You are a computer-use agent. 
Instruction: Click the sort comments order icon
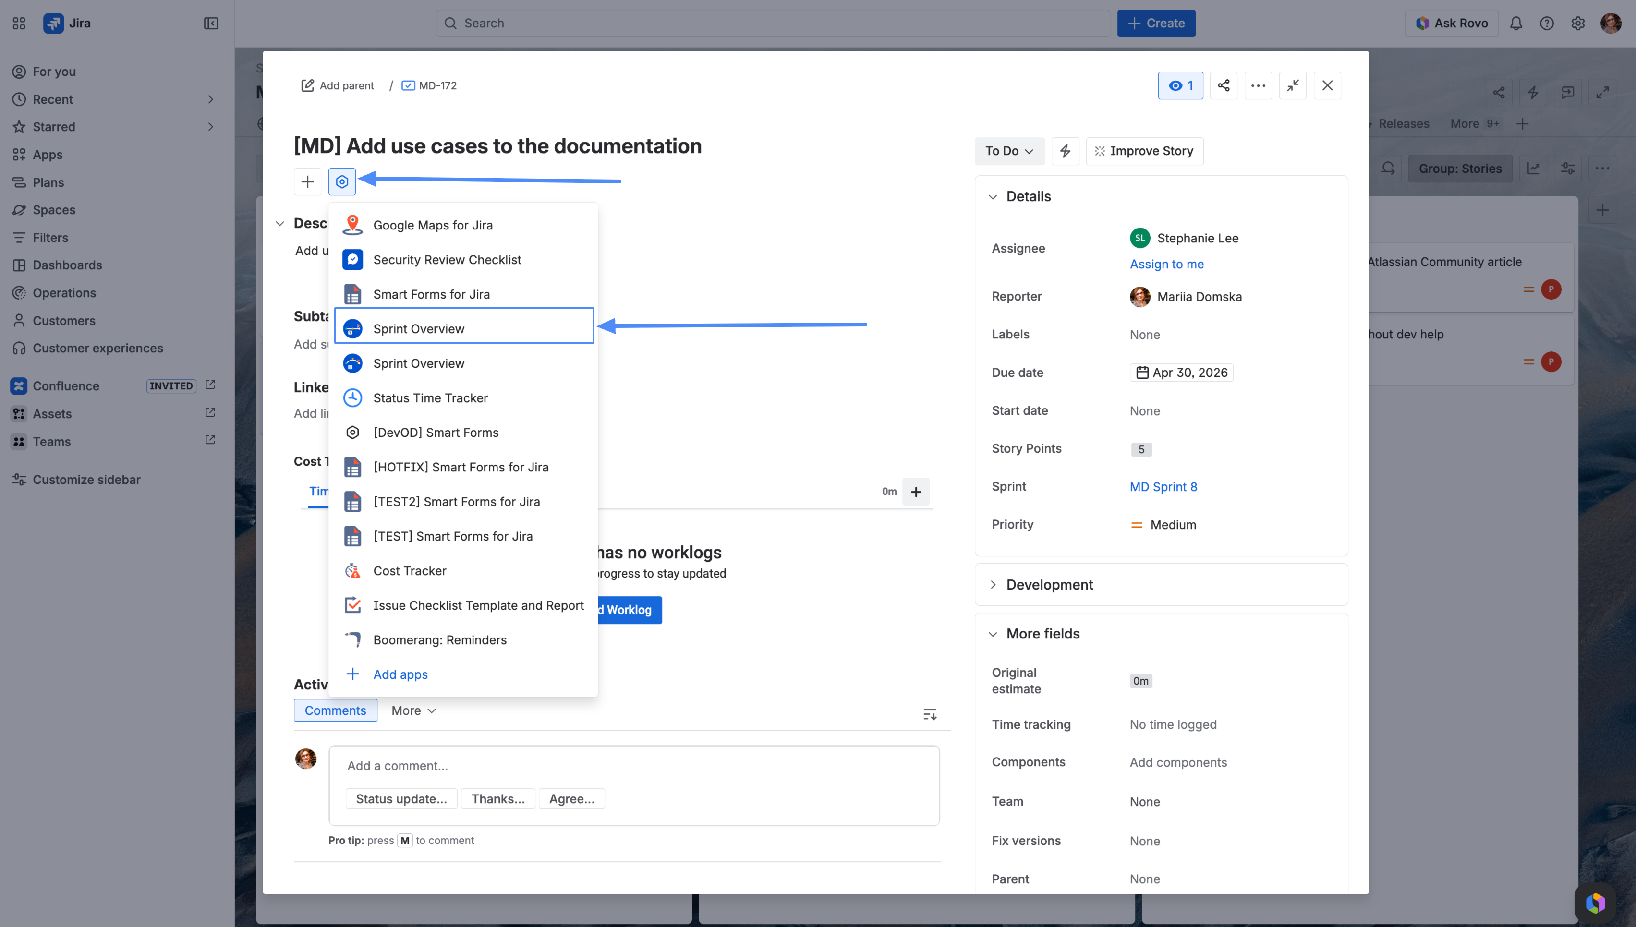tap(929, 714)
